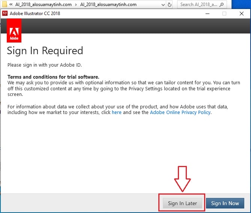
Task: Click the Adobe Illustrator title bar icon
Action: coord(5,14)
